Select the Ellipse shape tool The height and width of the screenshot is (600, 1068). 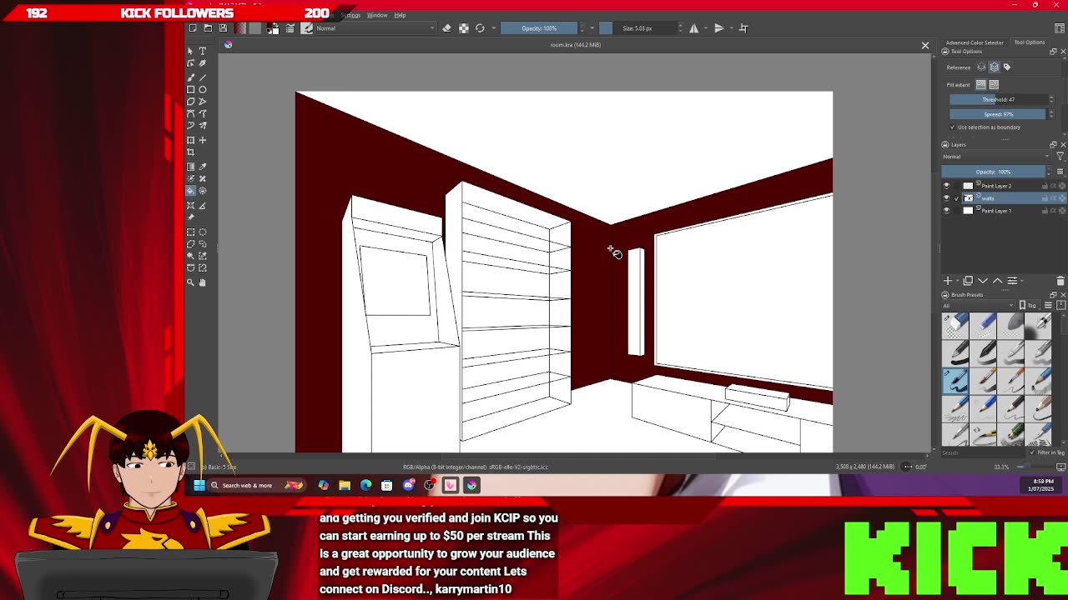(202, 90)
